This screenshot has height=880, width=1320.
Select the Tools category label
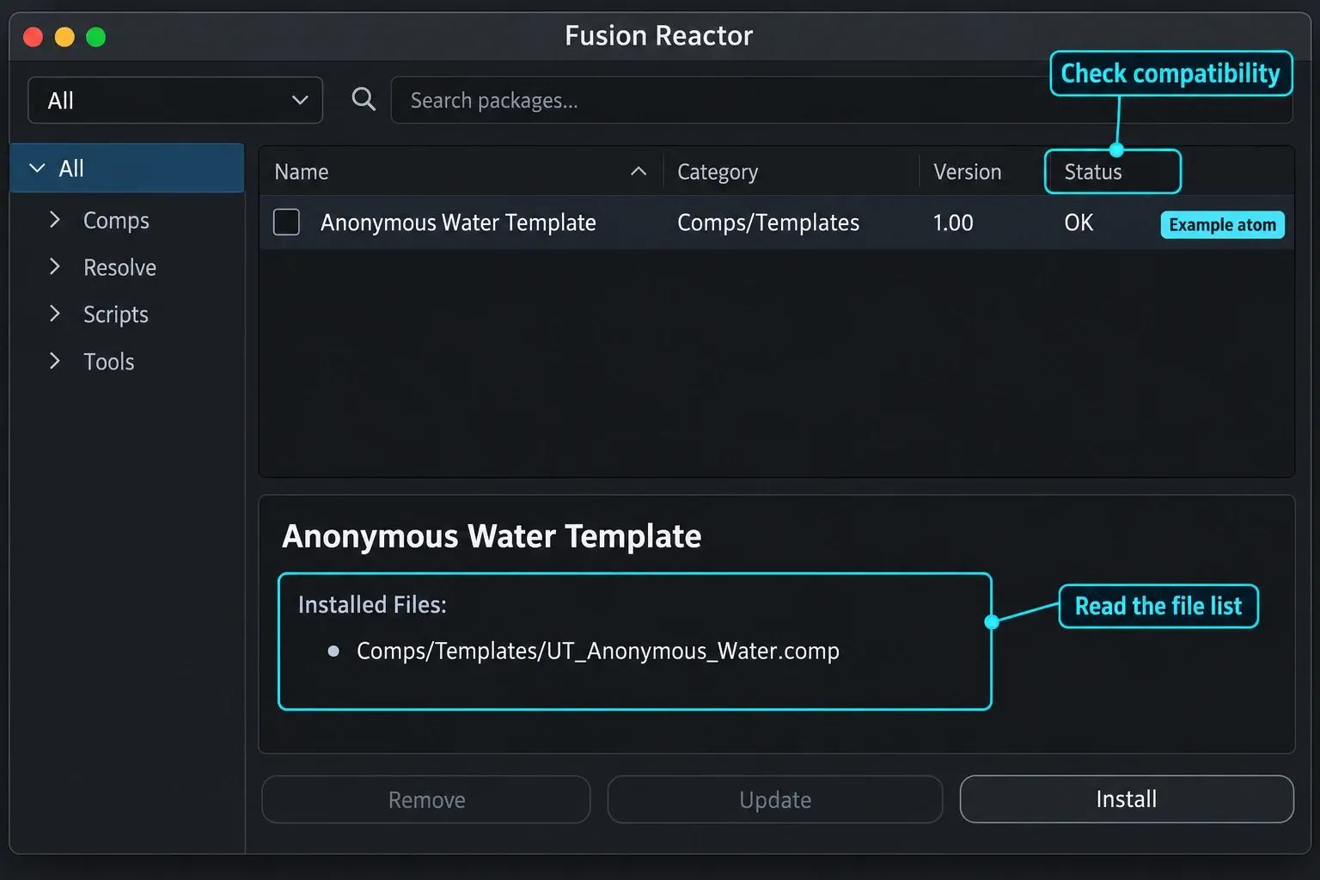click(108, 361)
